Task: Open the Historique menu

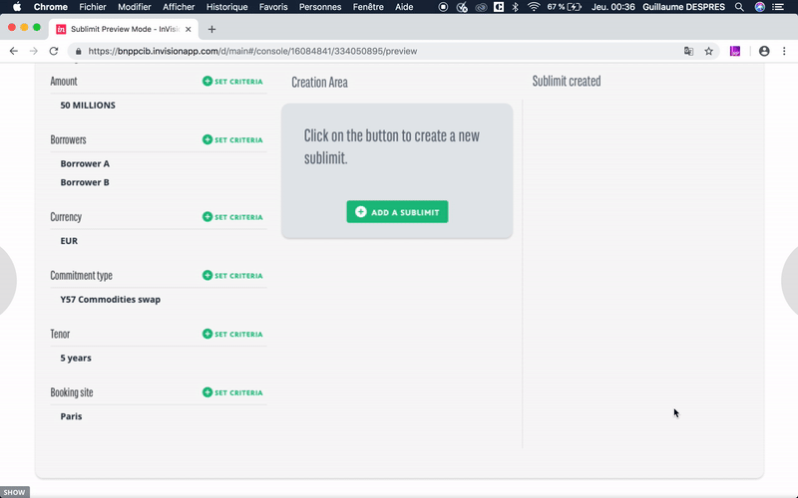Action: tap(227, 7)
